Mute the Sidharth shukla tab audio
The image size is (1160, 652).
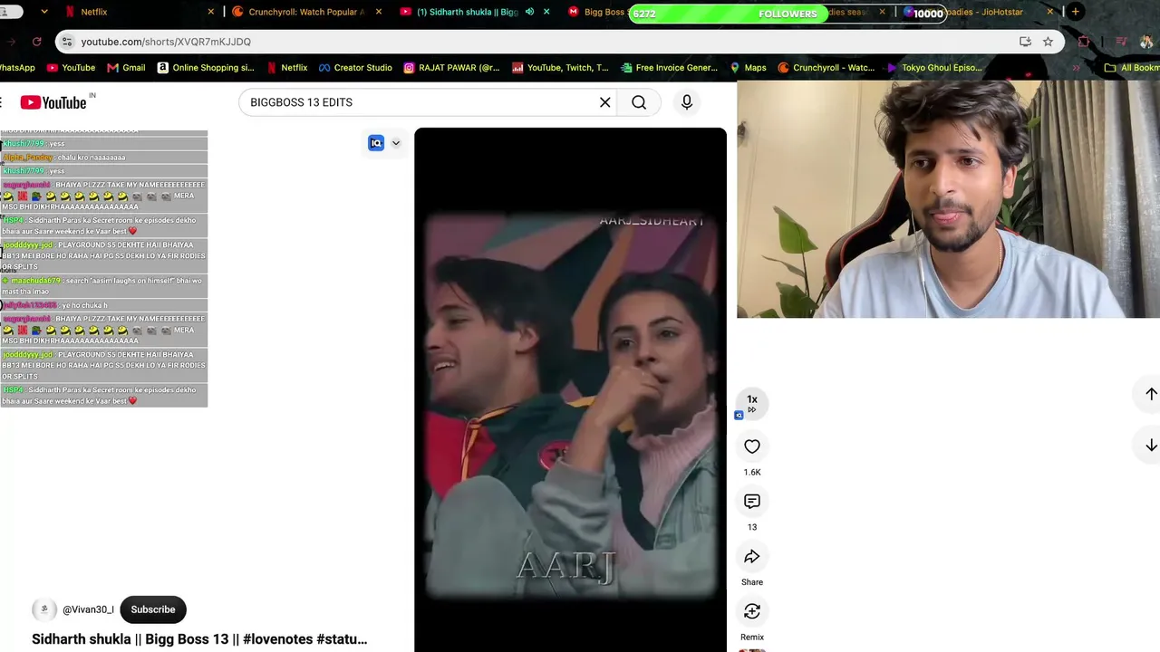(x=529, y=12)
